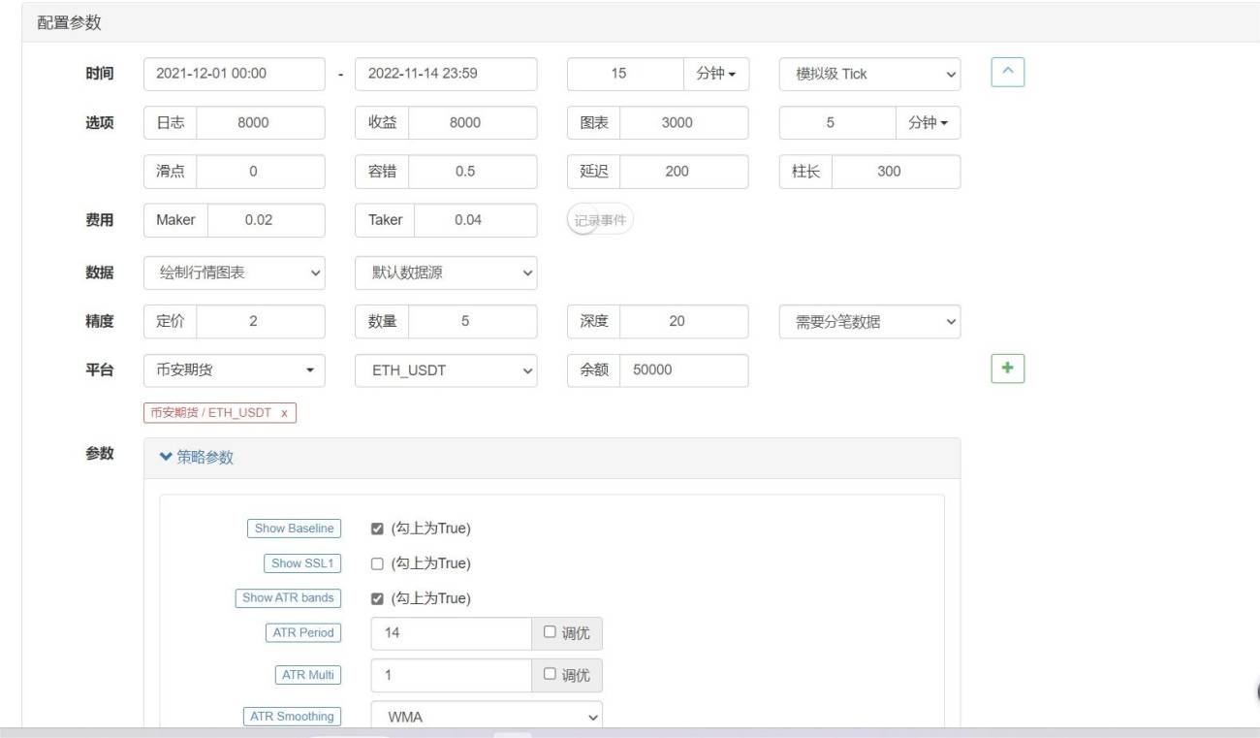The height and width of the screenshot is (738, 1260).
Task: Toggle the 记录事件 button
Action: (x=600, y=220)
